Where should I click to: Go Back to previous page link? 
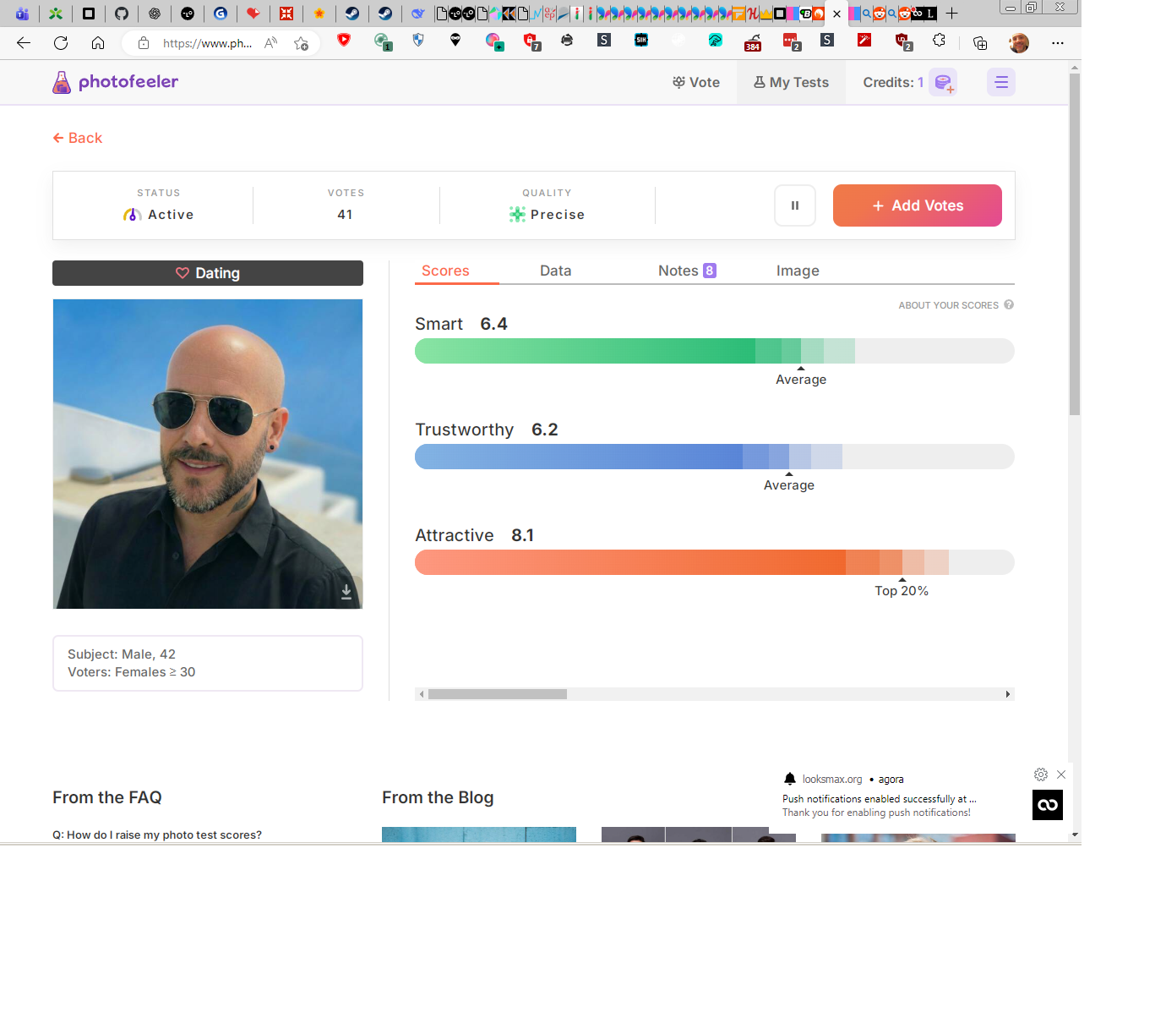(x=78, y=138)
